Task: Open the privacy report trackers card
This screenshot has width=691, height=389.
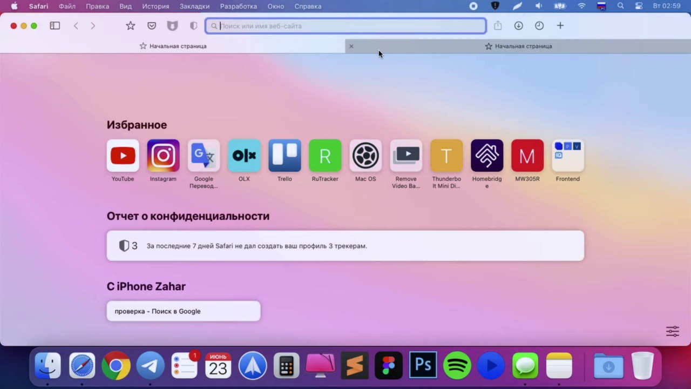Action: pos(345,246)
